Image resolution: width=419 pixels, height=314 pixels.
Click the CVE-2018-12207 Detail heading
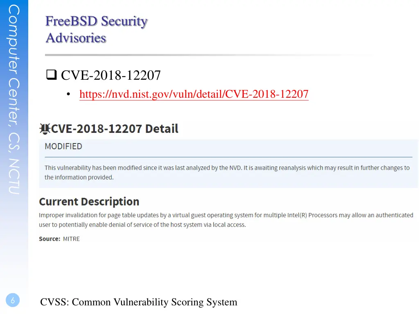pyautogui.click(x=115, y=129)
